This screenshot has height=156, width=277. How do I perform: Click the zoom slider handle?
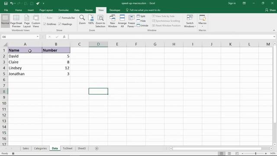click(256, 153)
